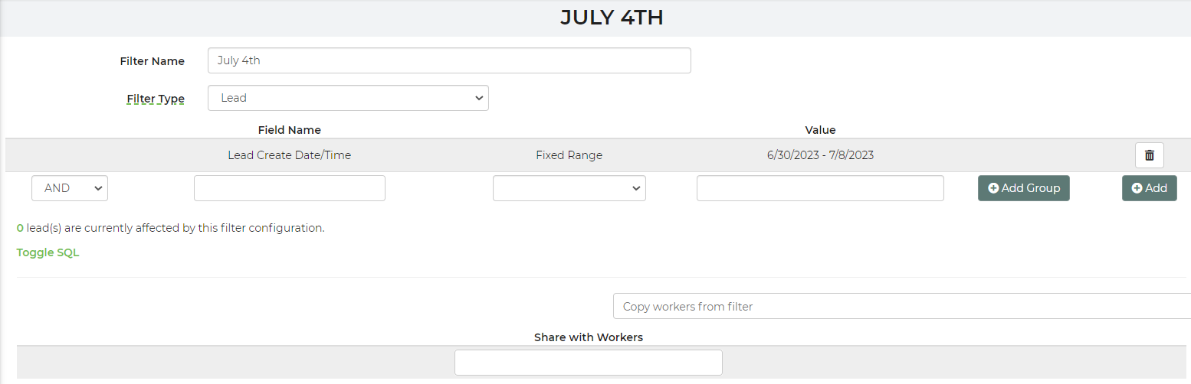Delete the Lead Create Date/Time filter row
This screenshot has height=384, width=1191.
click(x=1149, y=155)
